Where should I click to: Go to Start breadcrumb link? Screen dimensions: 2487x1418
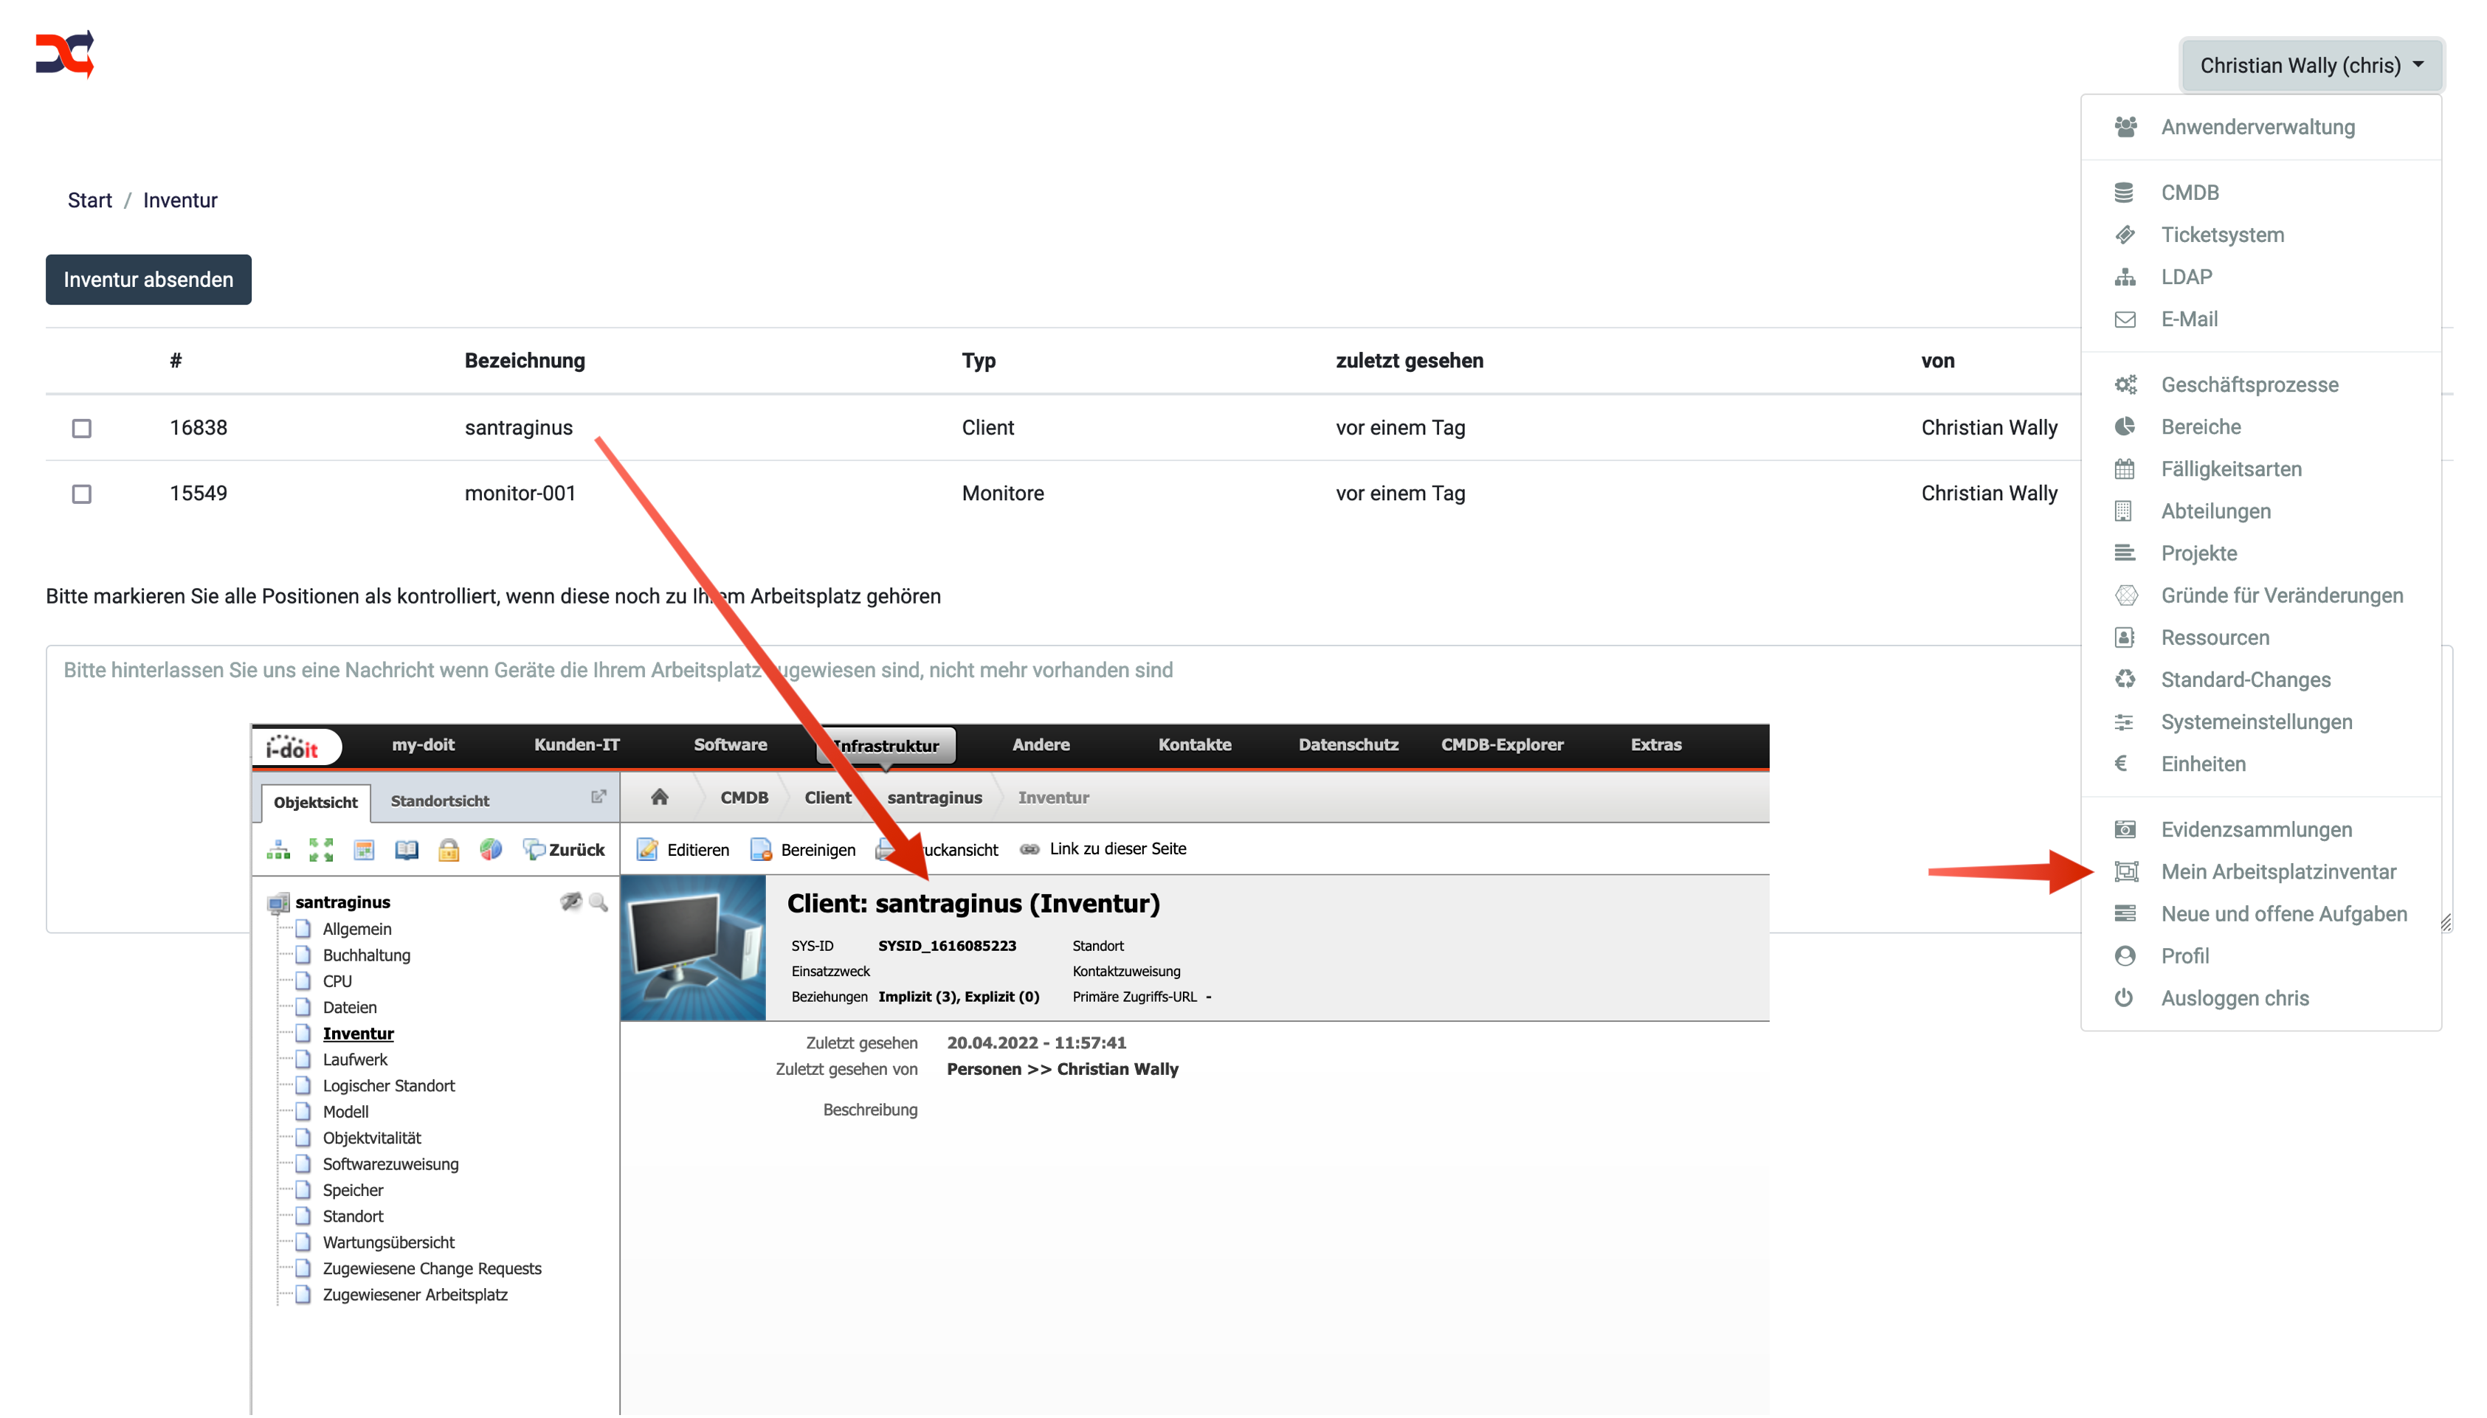point(89,201)
